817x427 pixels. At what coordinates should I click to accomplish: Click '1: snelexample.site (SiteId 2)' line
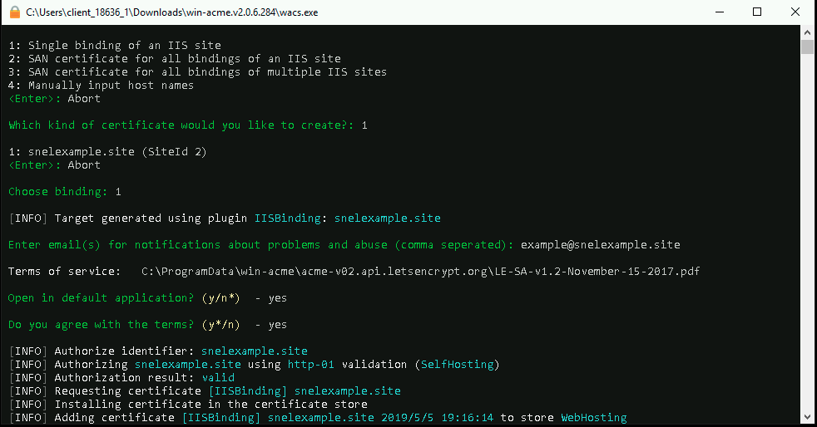[107, 152]
